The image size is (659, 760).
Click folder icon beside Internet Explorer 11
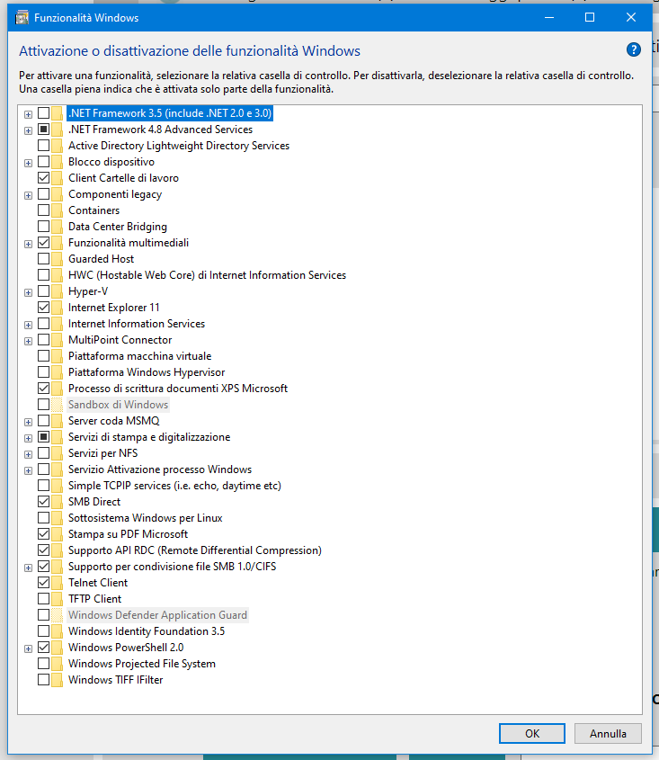click(58, 308)
